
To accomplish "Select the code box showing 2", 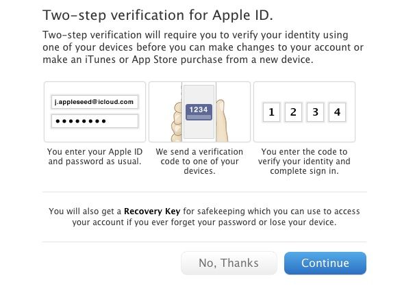I will coord(293,112).
